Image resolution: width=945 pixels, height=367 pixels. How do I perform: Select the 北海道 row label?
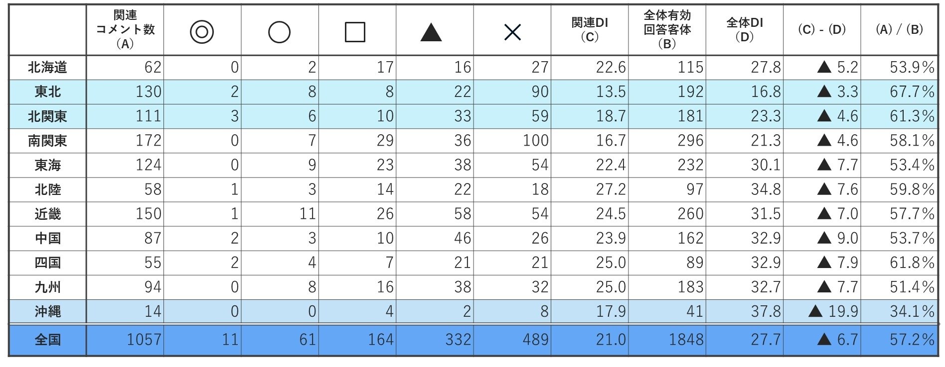(48, 67)
